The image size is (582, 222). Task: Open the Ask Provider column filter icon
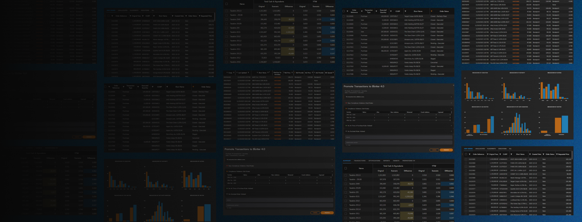tap(314, 73)
